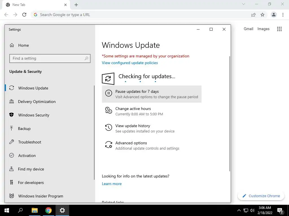This screenshot has width=289, height=216.
Task: Click the Windows Security shield icon
Action: pyautogui.click(x=12, y=115)
